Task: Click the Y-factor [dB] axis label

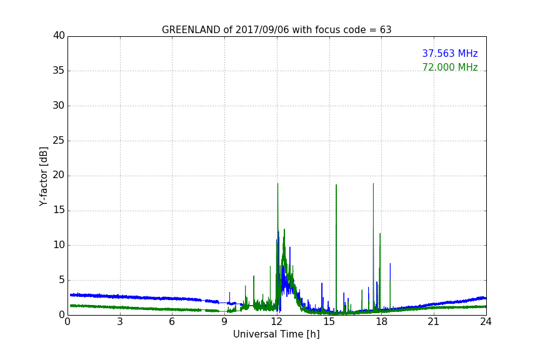Action: [x=44, y=176]
